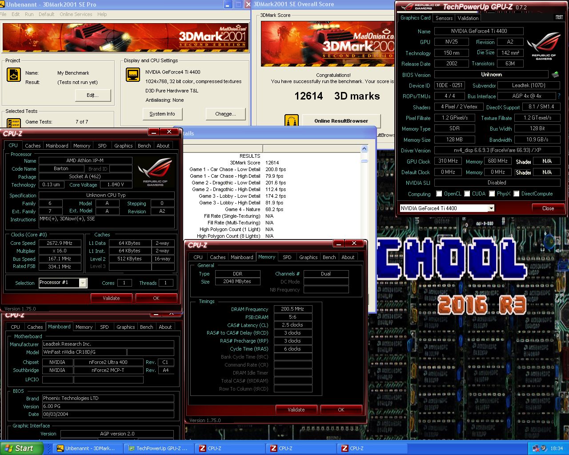Viewport: 569px width, 455px height.
Task: Click the nForce2 Ultra 400 chipset field
Action: click(x=109, y=362)
